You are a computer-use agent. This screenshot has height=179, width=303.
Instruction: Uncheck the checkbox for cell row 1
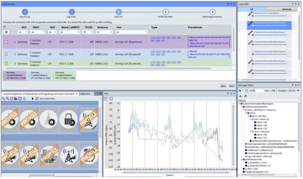tap(7, 42)
